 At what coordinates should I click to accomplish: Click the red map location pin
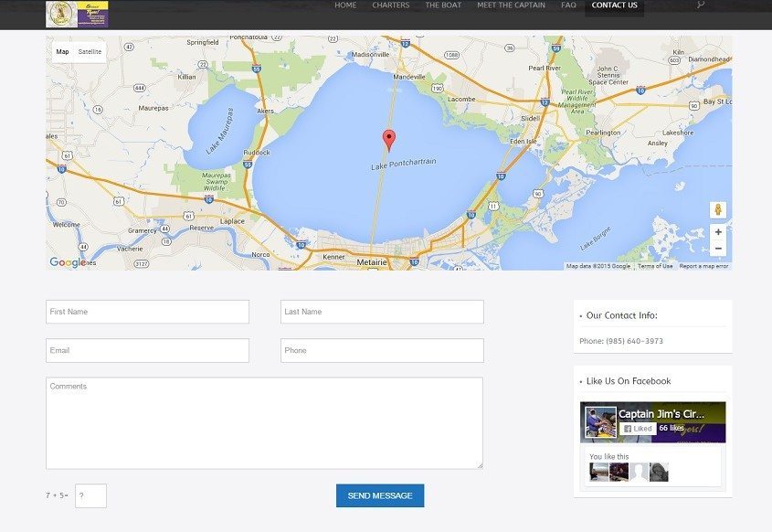[389, 141]
